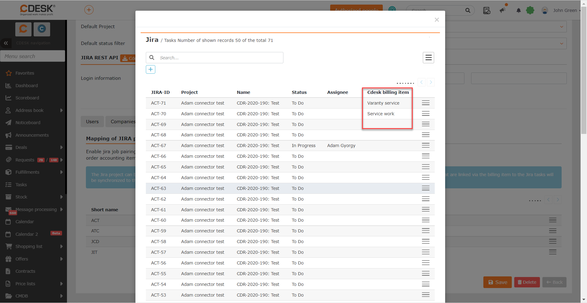The image size is (587, 303).
Task: Open the Default status filter dropdown
Action: pyautogui.click(x=562, y=43)
